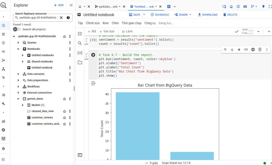Add a new tab with plus icon

click(169, 7)
